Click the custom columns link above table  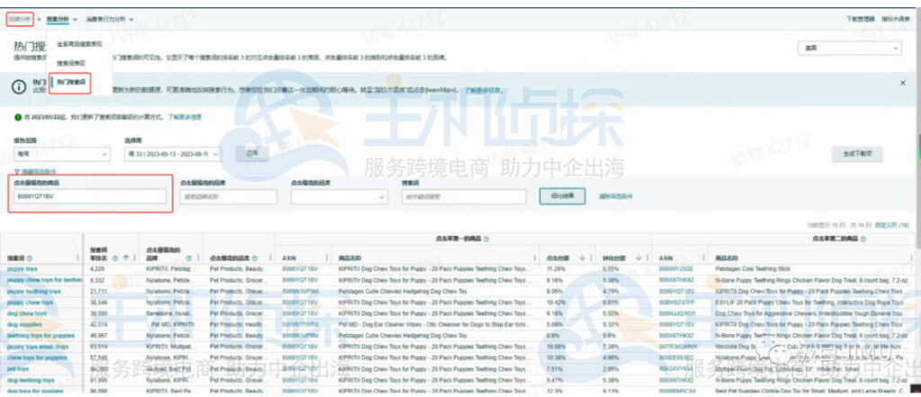891,225
